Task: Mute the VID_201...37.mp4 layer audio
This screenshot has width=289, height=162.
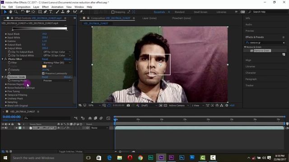Action: [x=6, y=128]
